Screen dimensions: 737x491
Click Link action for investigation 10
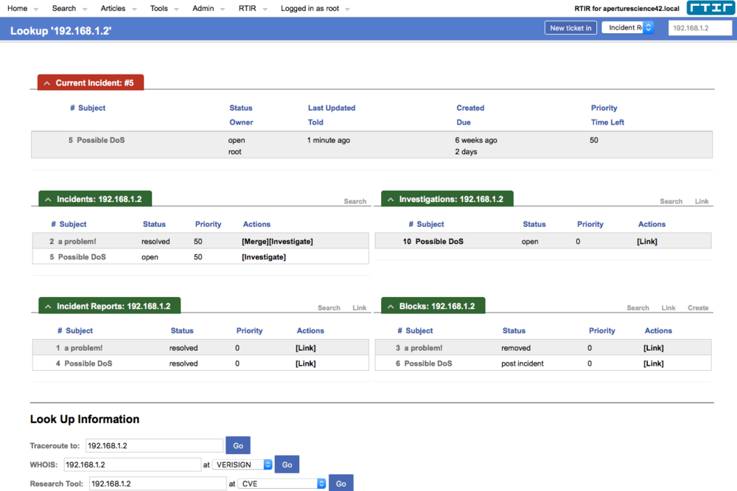coord(647,241)
